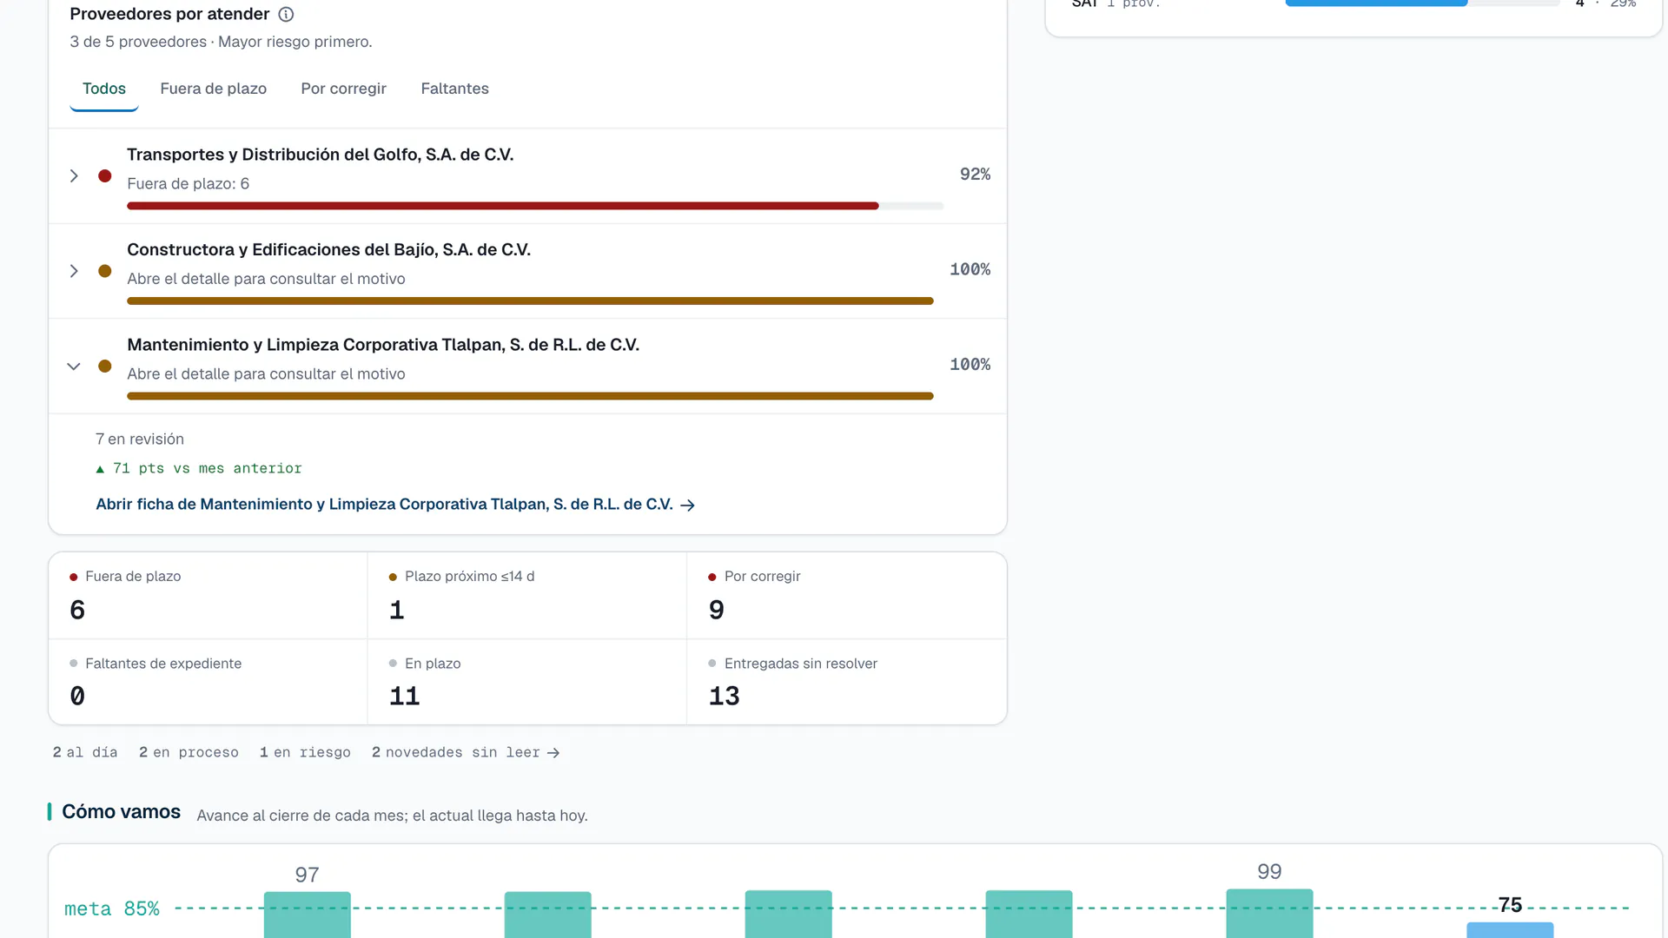Collapse Mantenimiento y Limpieza Corporativa Tlalpan row
Screen dimensions: 1668x938
pos(74,367)
